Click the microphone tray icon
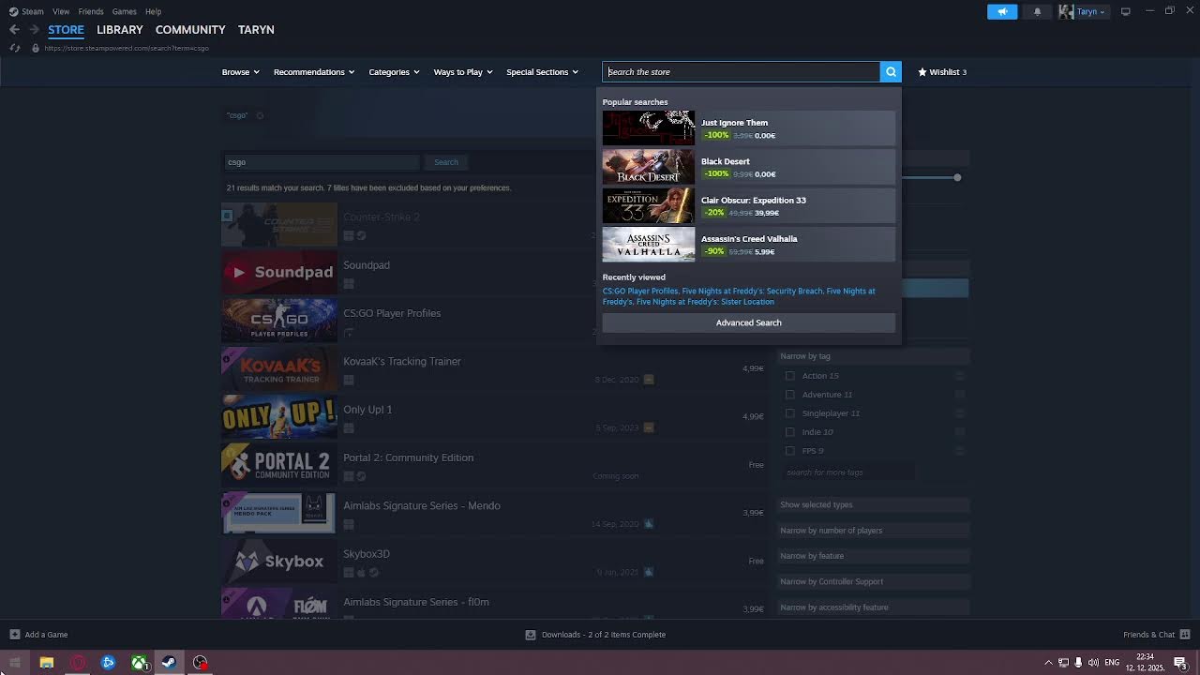This screenshot has height=675, width=1200. pos(1078,663)
